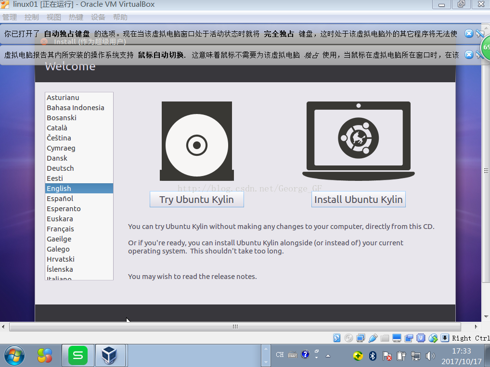This screenshot has width=490, height=367.
Task: Open the 控制 menu
Action: click(32, 17)
